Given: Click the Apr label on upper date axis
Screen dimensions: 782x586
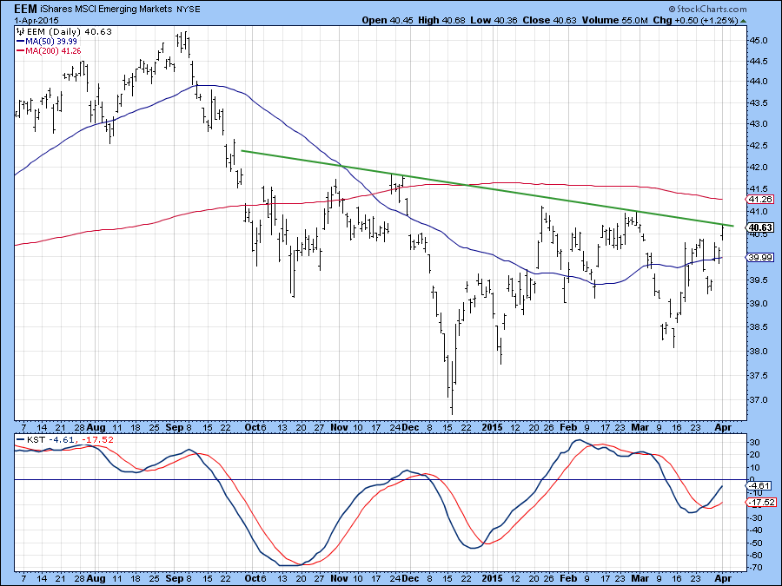Looking at the screenshot, I should pos(723,427).
